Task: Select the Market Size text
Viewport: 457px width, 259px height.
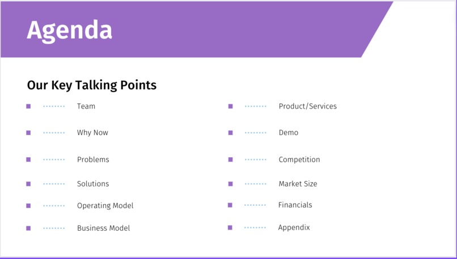Action: click(298, 184)
